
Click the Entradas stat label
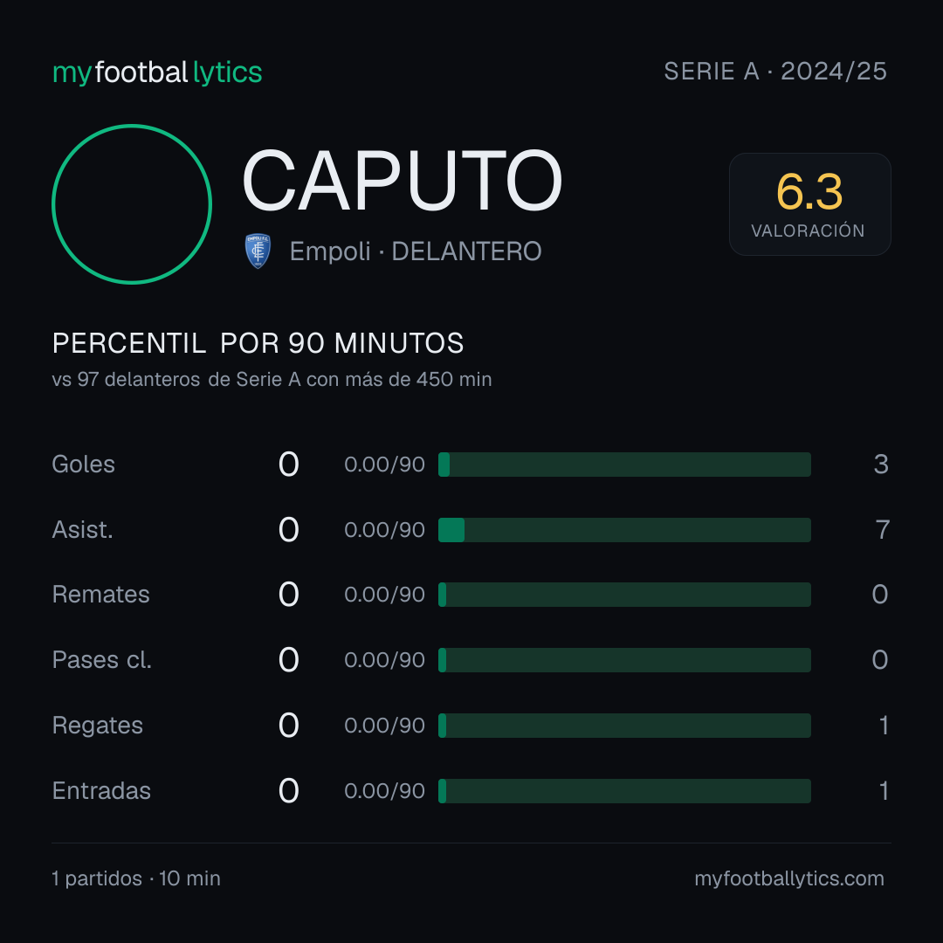[101, 791]
